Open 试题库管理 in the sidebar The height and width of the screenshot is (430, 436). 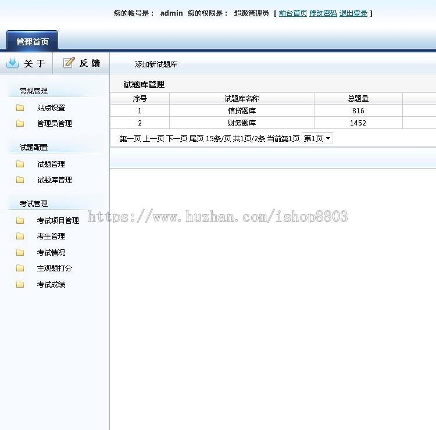click(55, 180)
